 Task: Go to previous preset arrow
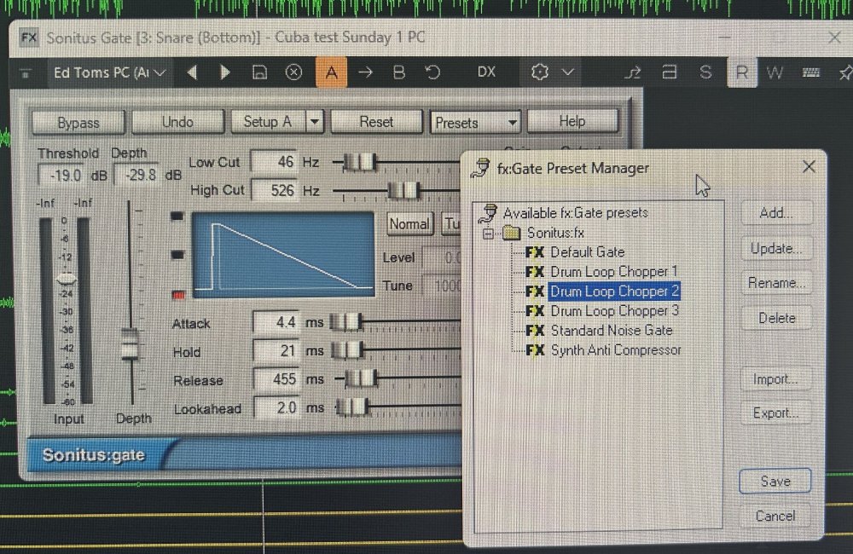coord(192,72)
